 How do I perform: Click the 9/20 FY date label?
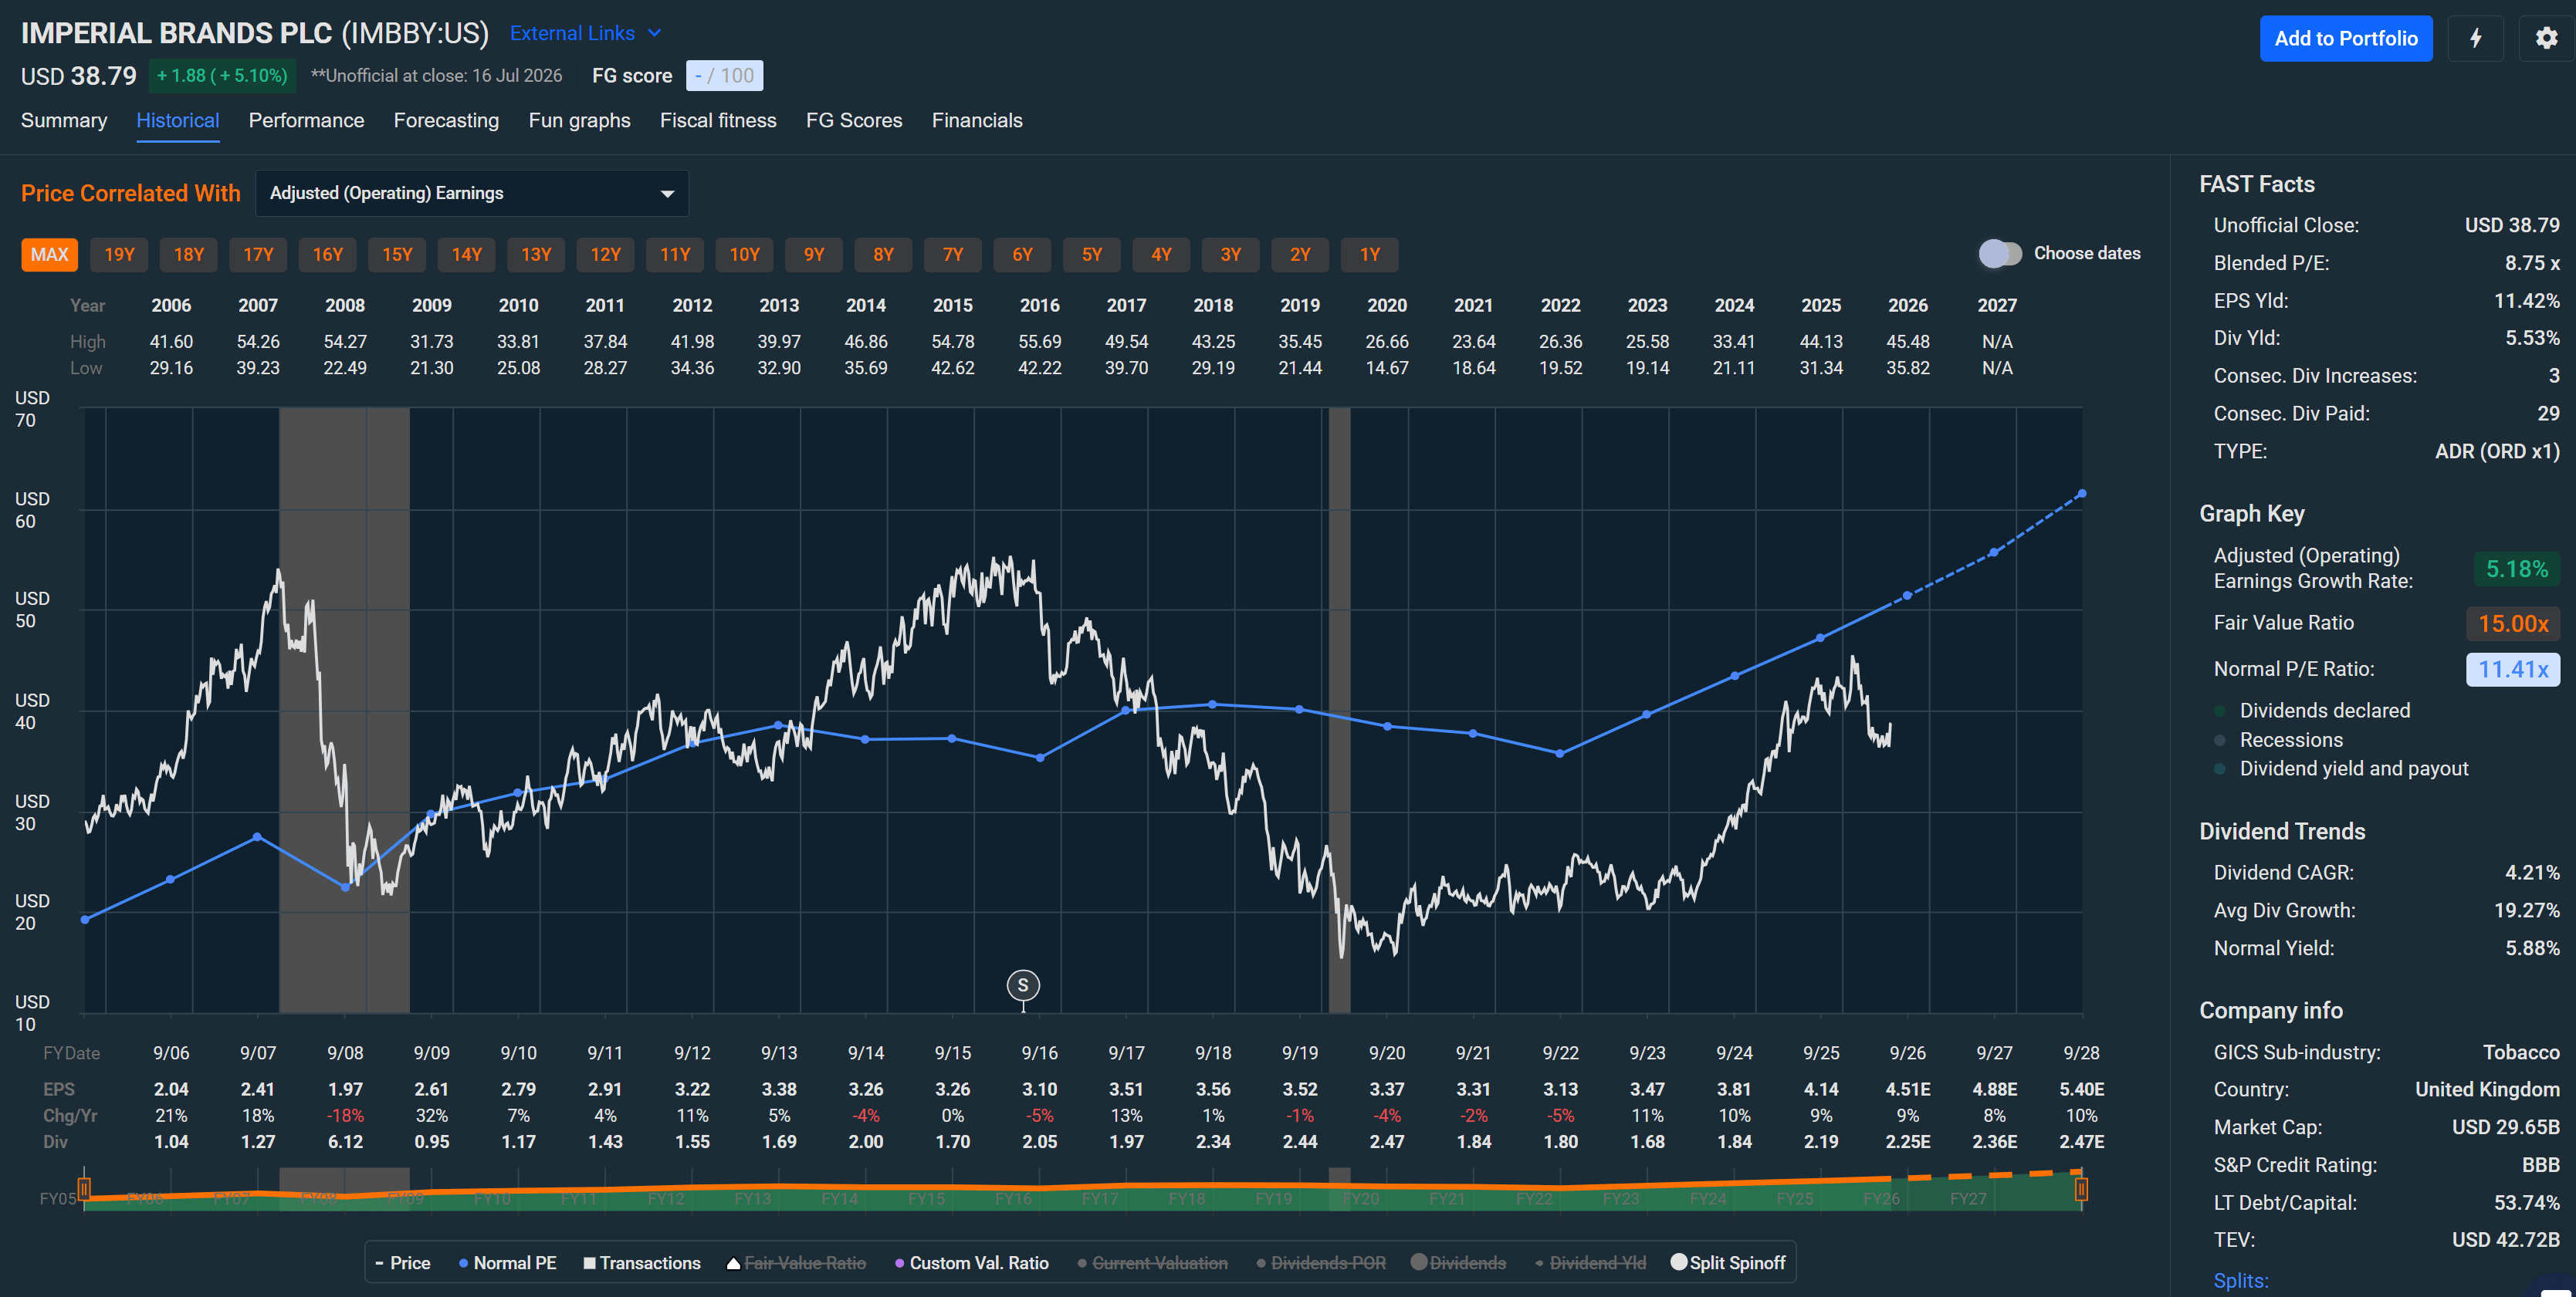point(1386,1052)
